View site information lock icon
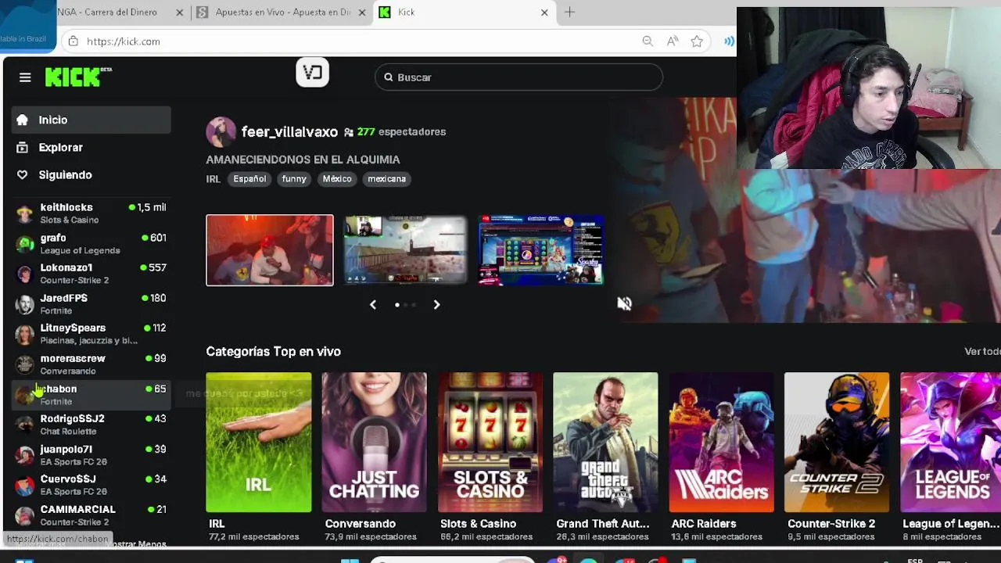 coord(73,41)
